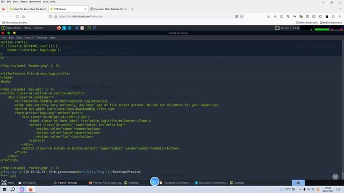344x193 pixels.
Task: Open the terminal Help menu
Action: point(53,38)
